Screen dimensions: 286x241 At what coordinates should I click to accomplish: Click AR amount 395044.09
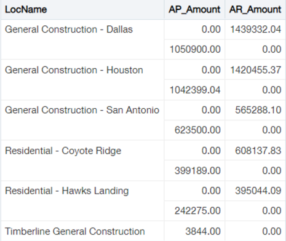[x=258, y=191]
